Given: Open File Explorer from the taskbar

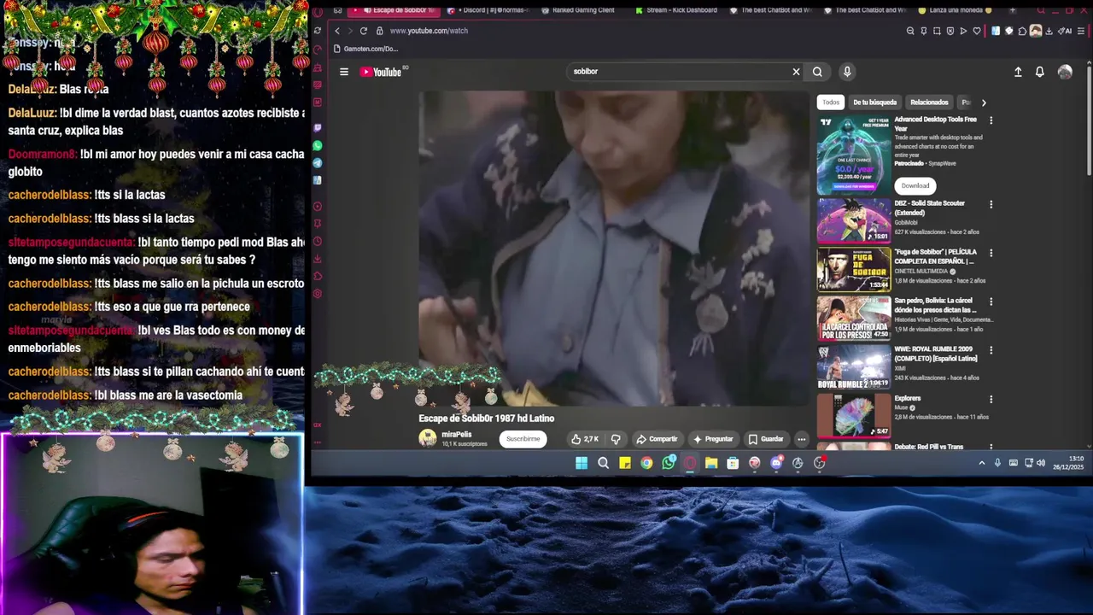Looking at the screenshot, I should point(711,463).
